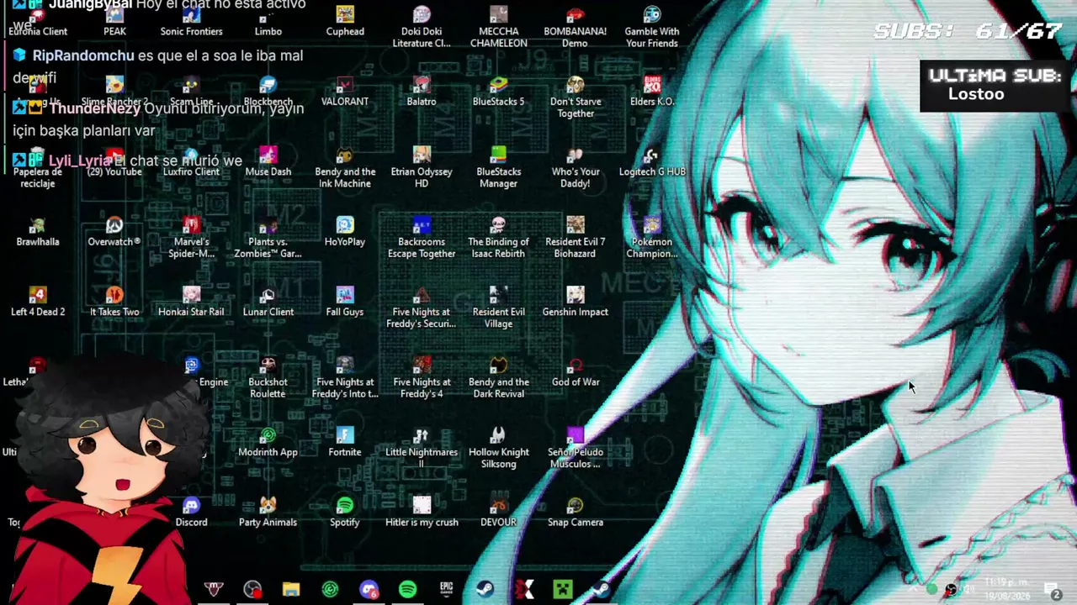The width and height of the screenshot is (1077, 605).
Task: Select the Marvel's Spider-Man desktop icon
Action: 192,237
